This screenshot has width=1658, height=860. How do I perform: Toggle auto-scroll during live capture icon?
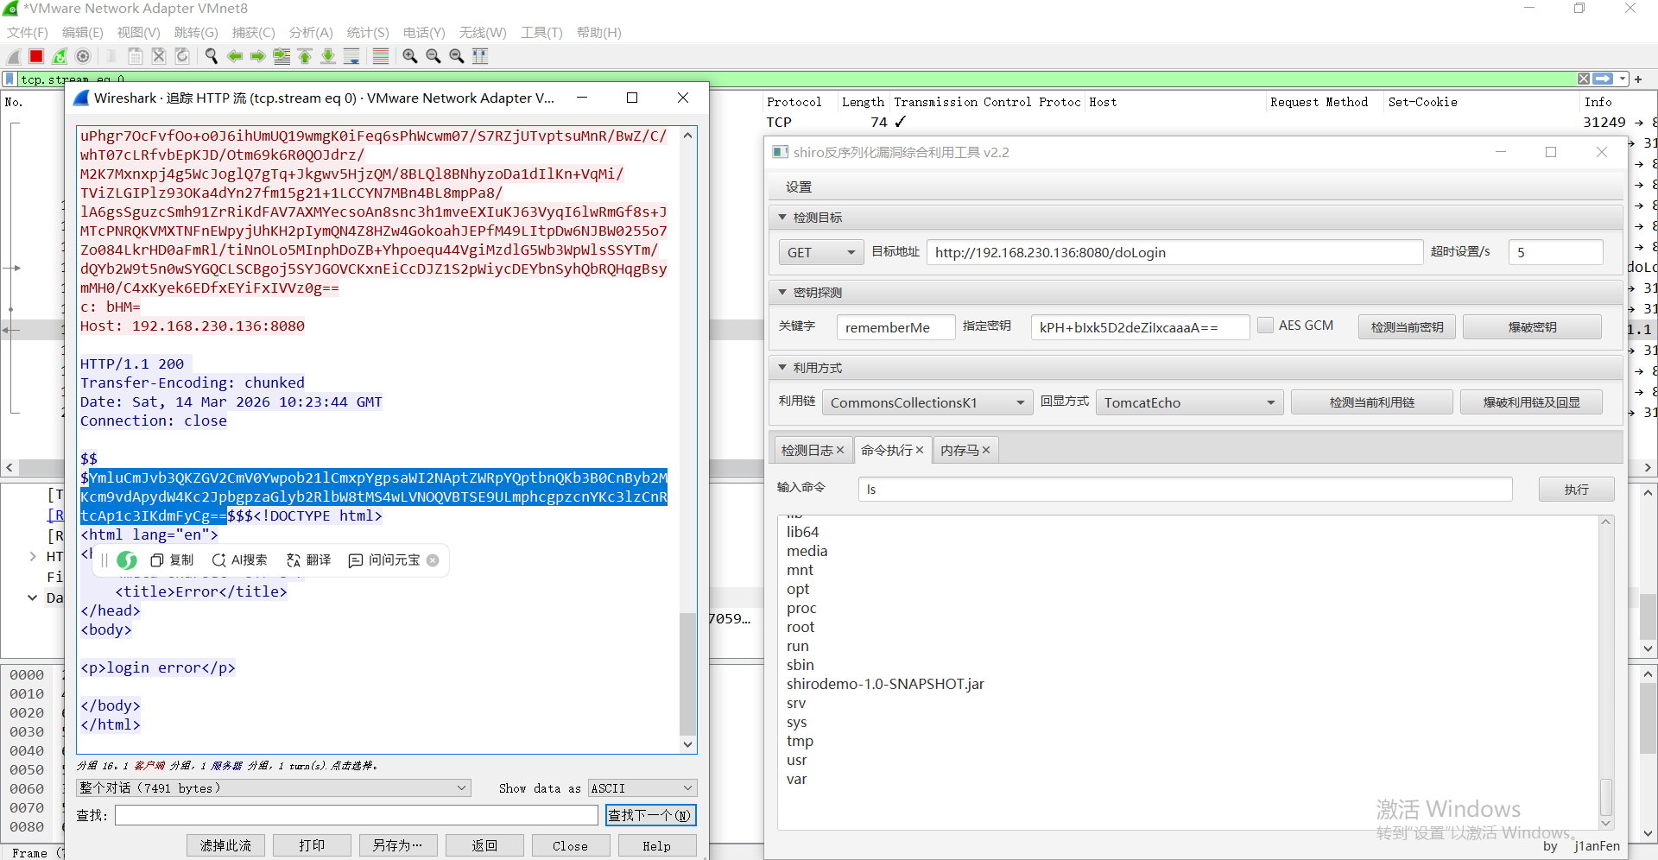[351, 56]
